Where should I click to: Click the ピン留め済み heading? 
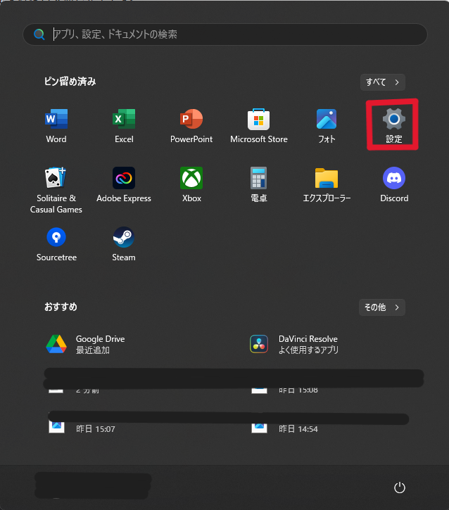point(70,82)
